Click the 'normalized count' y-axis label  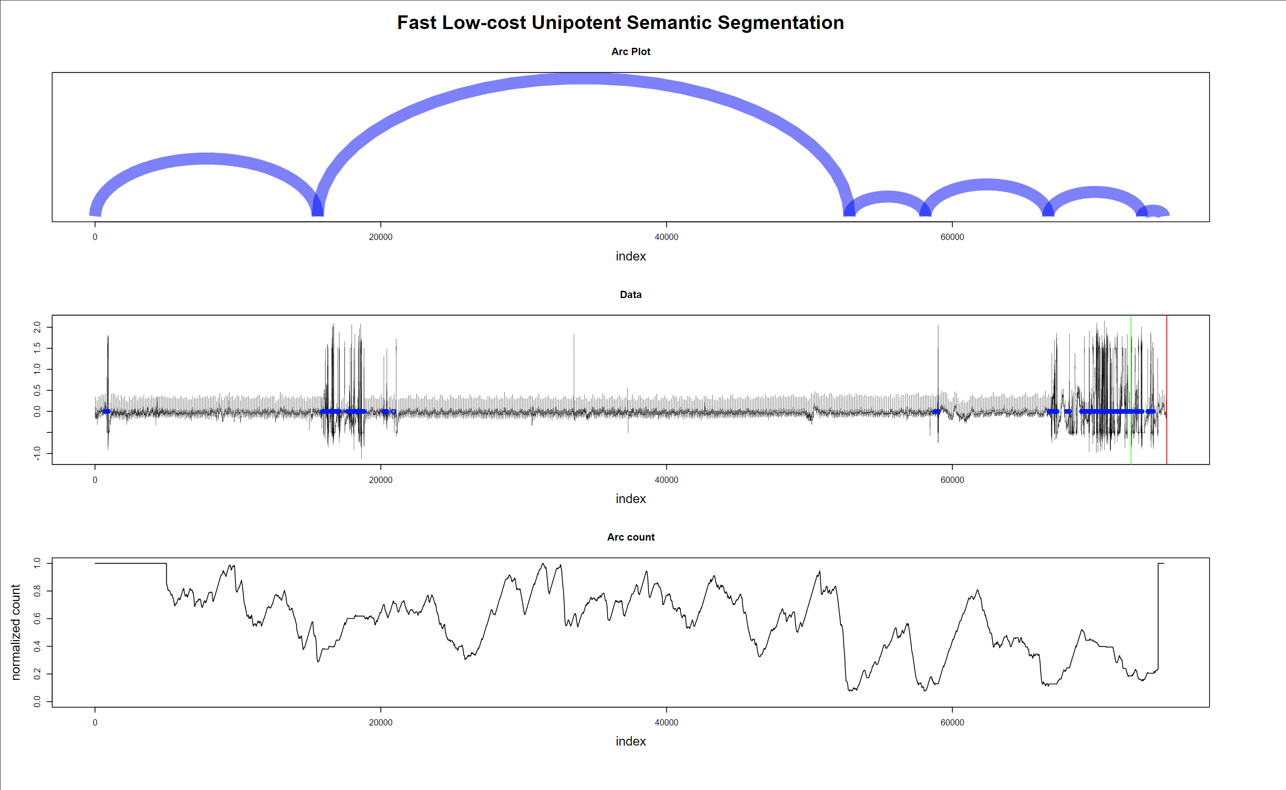click(16, 632)
